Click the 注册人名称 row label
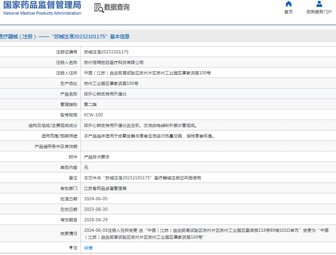This screenshot has height=255, width=336. coord(66,62)
